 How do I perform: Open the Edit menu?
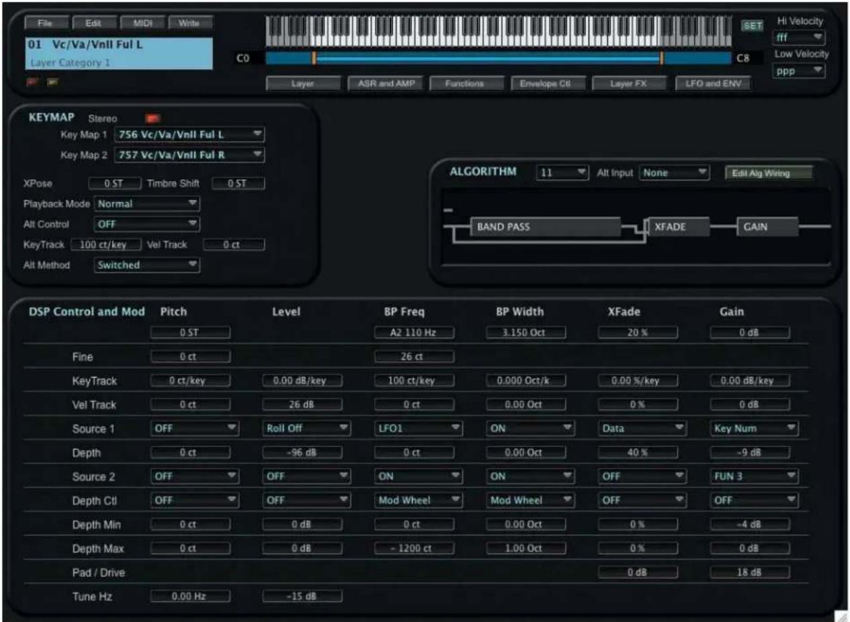pyautogui.click(x=93, y=23)
